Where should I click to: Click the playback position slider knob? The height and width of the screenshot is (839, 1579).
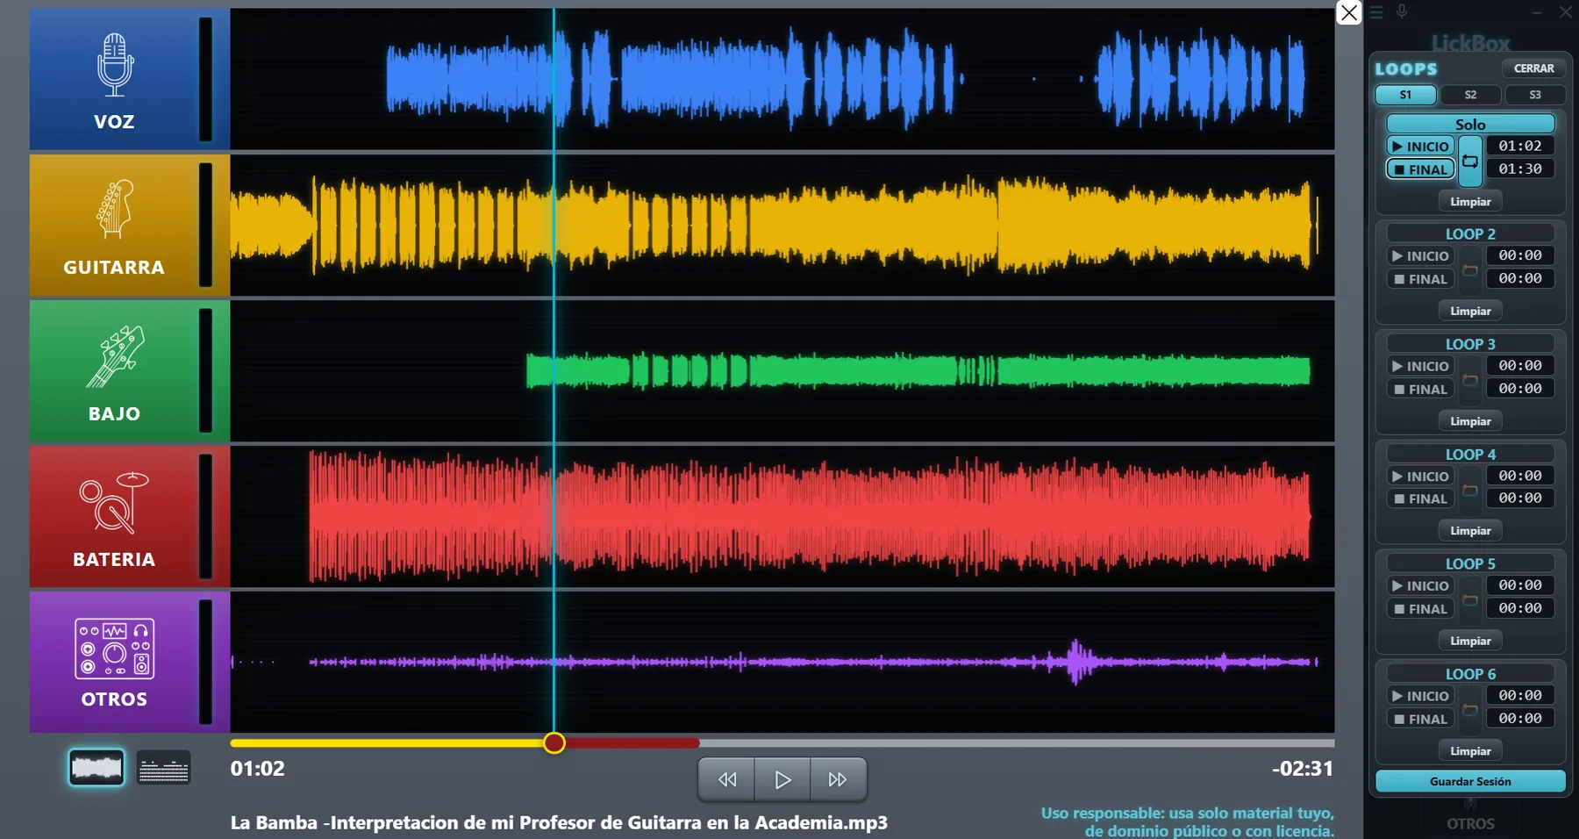pyautogui.click(x=554, y=743)
